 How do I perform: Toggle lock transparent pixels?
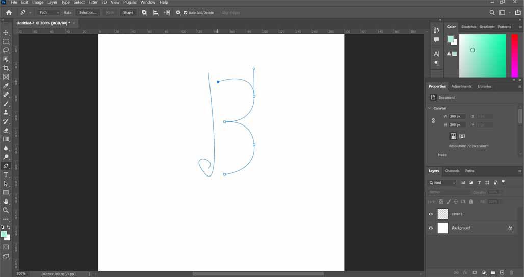click(x=441, y=202)
